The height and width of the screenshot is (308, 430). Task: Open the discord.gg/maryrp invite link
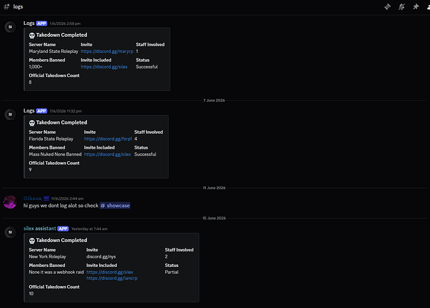(107, 51)
